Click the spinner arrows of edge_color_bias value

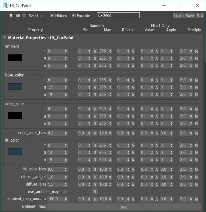point(66,133)
